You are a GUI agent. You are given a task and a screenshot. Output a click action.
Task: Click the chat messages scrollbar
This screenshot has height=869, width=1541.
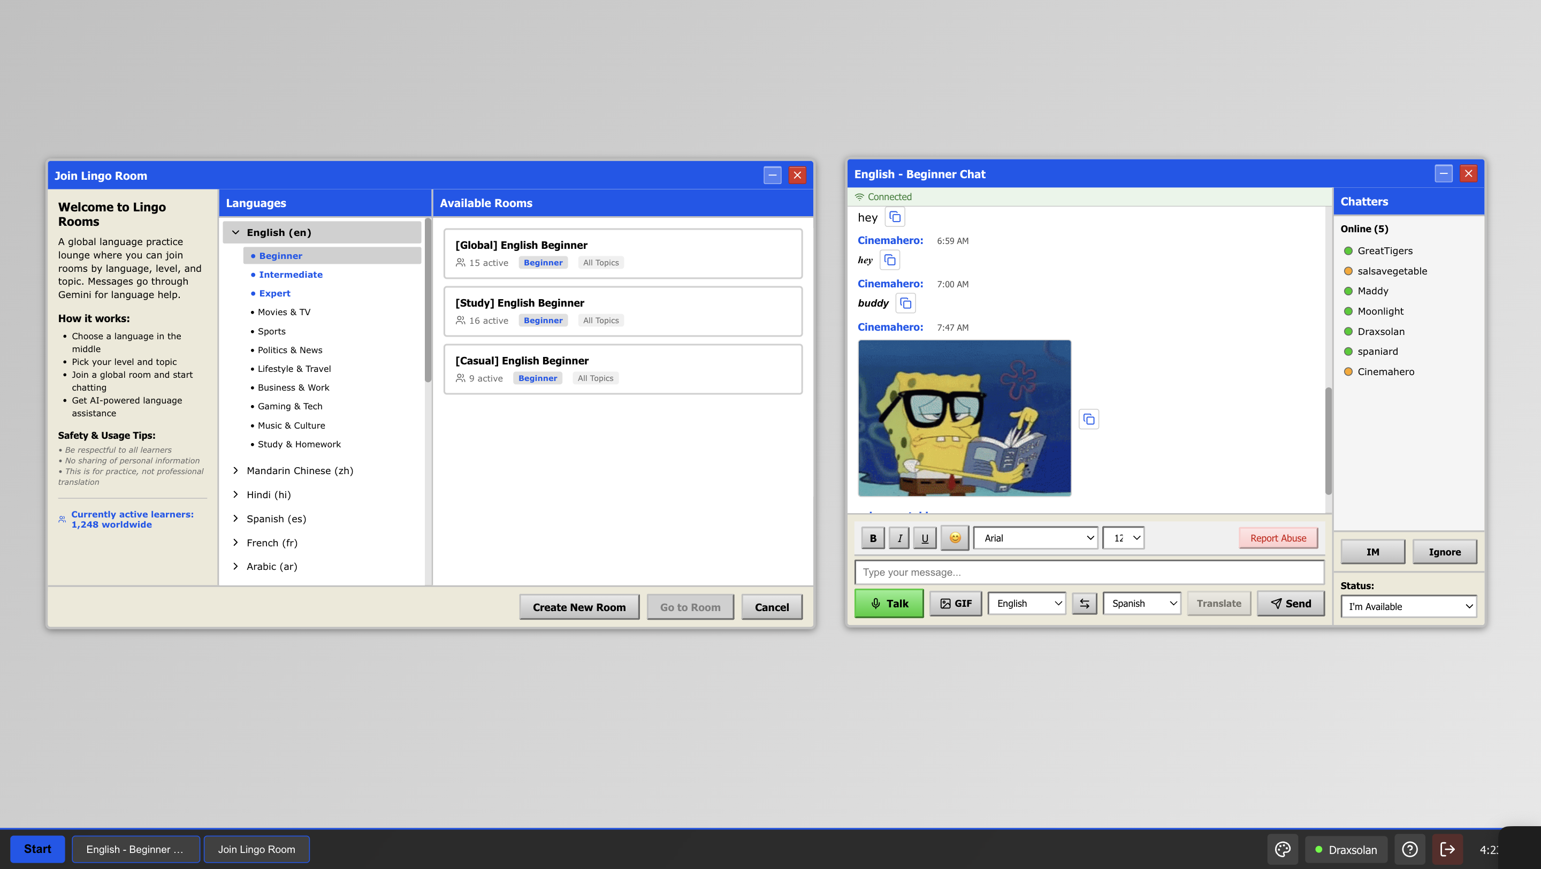[1328, 441]
